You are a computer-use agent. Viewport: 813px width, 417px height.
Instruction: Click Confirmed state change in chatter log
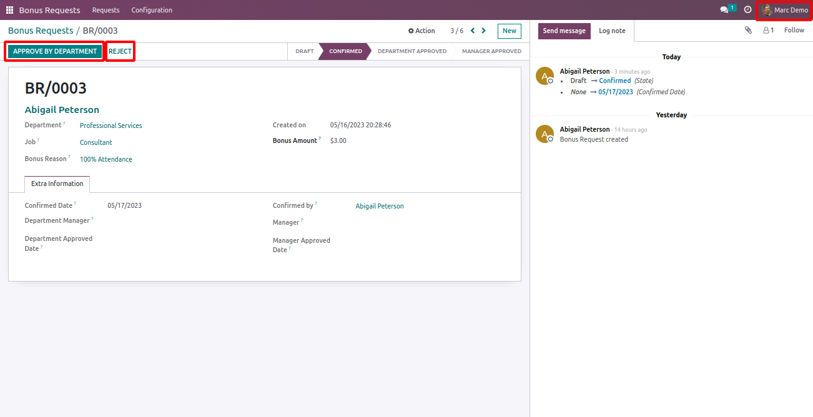[615, 81]
